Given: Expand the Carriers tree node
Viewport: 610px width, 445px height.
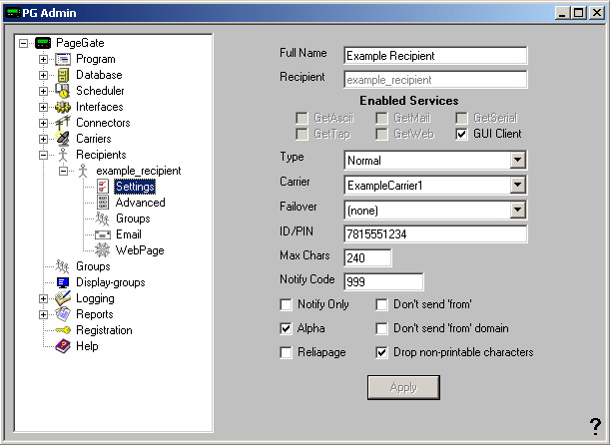Looking at the screenshot, I should pos(43,139).
